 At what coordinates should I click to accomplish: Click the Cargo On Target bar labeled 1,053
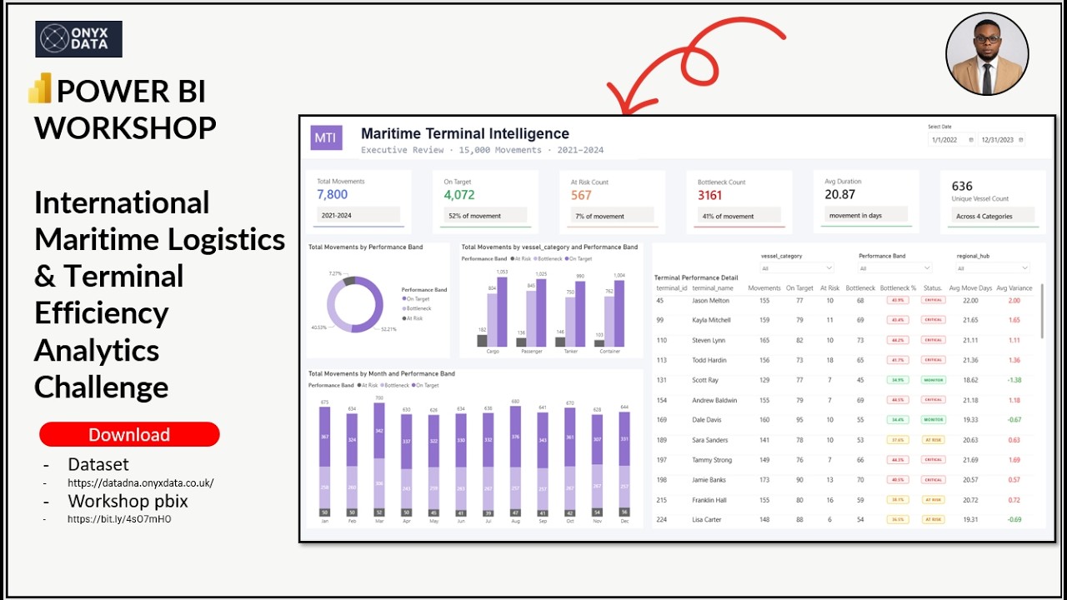[x=502, y=312]
